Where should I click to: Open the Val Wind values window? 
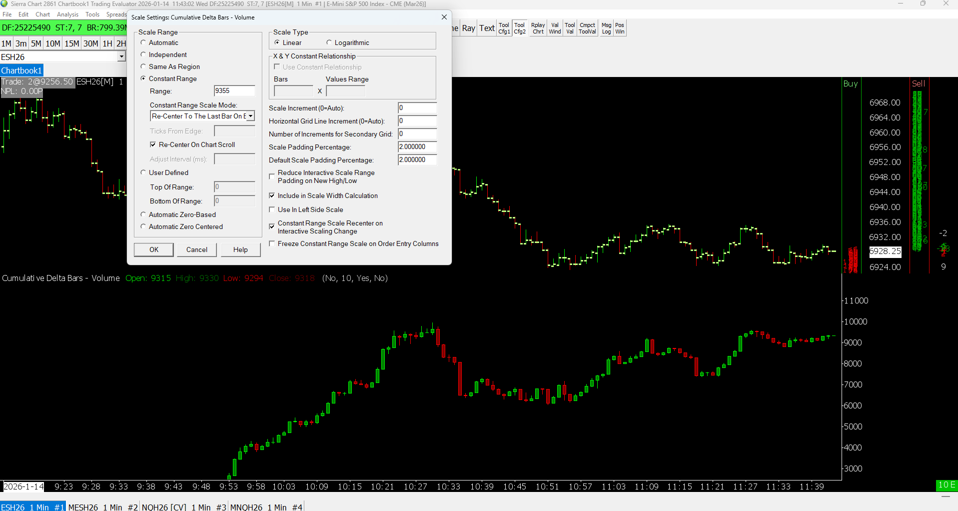(x=555, y=28)
